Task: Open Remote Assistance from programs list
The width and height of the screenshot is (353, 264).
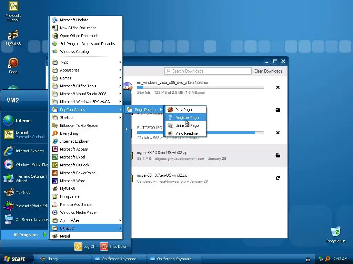Action: tap(86, 205)
